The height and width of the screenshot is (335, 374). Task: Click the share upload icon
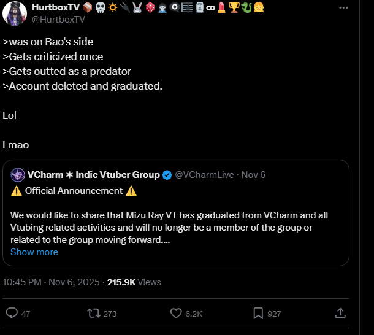(340, 313)
